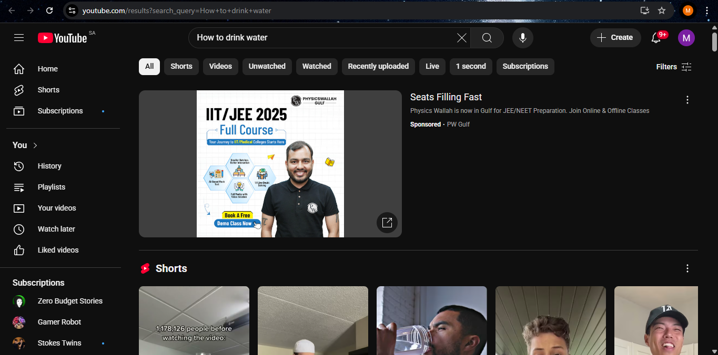This screenshot has height=355, width=718.
Task: Open the Seats Filling Fast ad title
Action: click(x=446, y=97)
